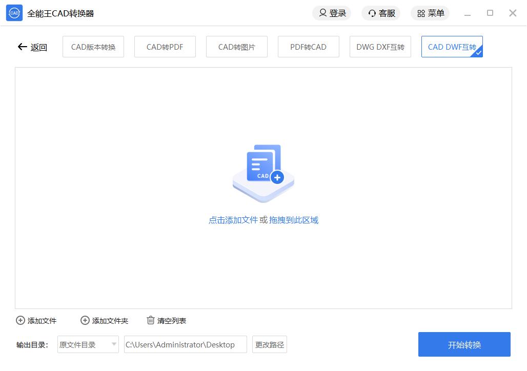Viewport: 527px width, 371px height.
Task: Switch to the CAD版本转换 tab
Action: [x=93, y=47]
